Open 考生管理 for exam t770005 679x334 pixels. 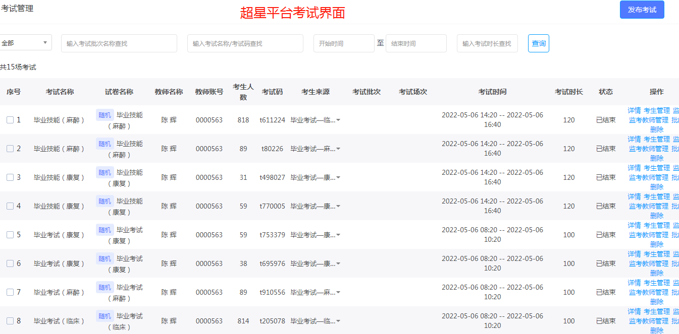pyautogui.click(x=657, y=196)
